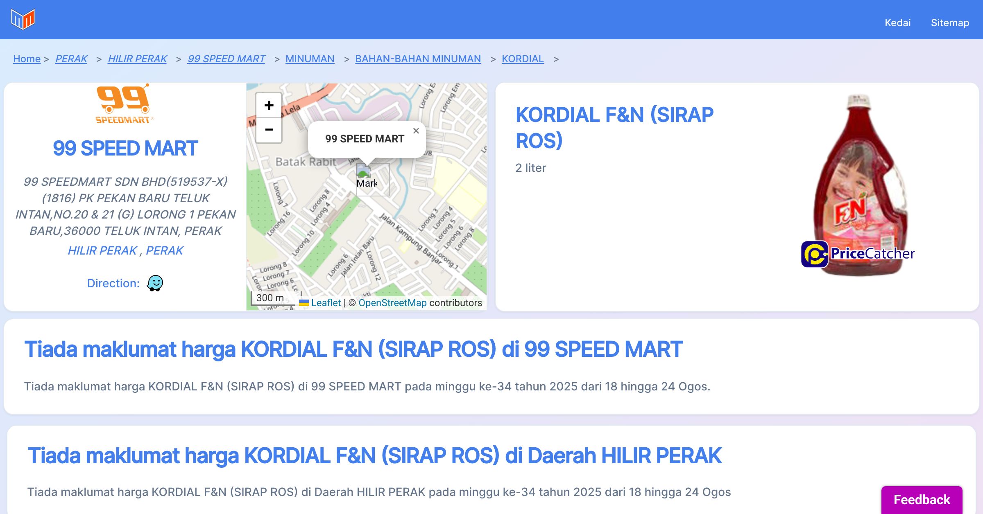Open the KORDIAL breadcrumb link
The image size is (983, 514).
523,59
